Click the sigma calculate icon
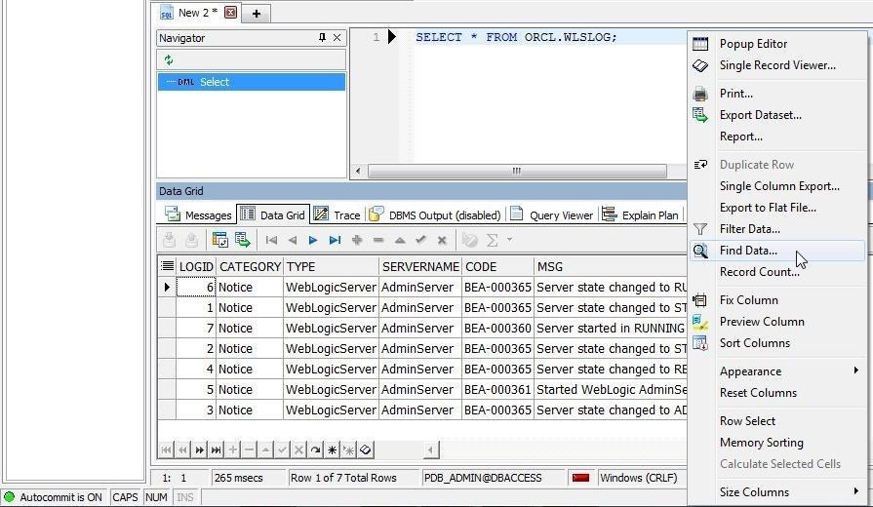Screen dimensions: 873x507 pyautogui.click(x=493, y=241)
